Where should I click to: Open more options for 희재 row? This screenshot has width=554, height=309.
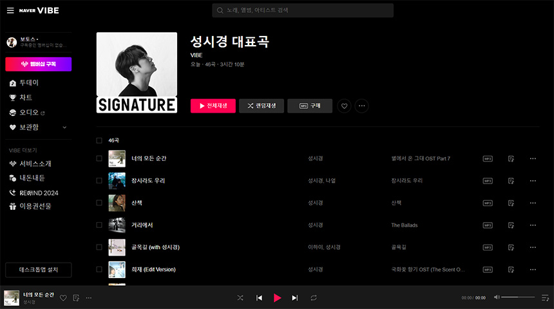tap(533, 270)
